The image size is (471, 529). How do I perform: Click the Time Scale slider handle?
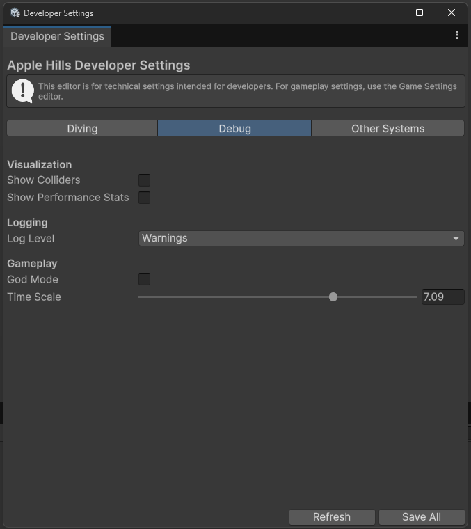(333, 297)
